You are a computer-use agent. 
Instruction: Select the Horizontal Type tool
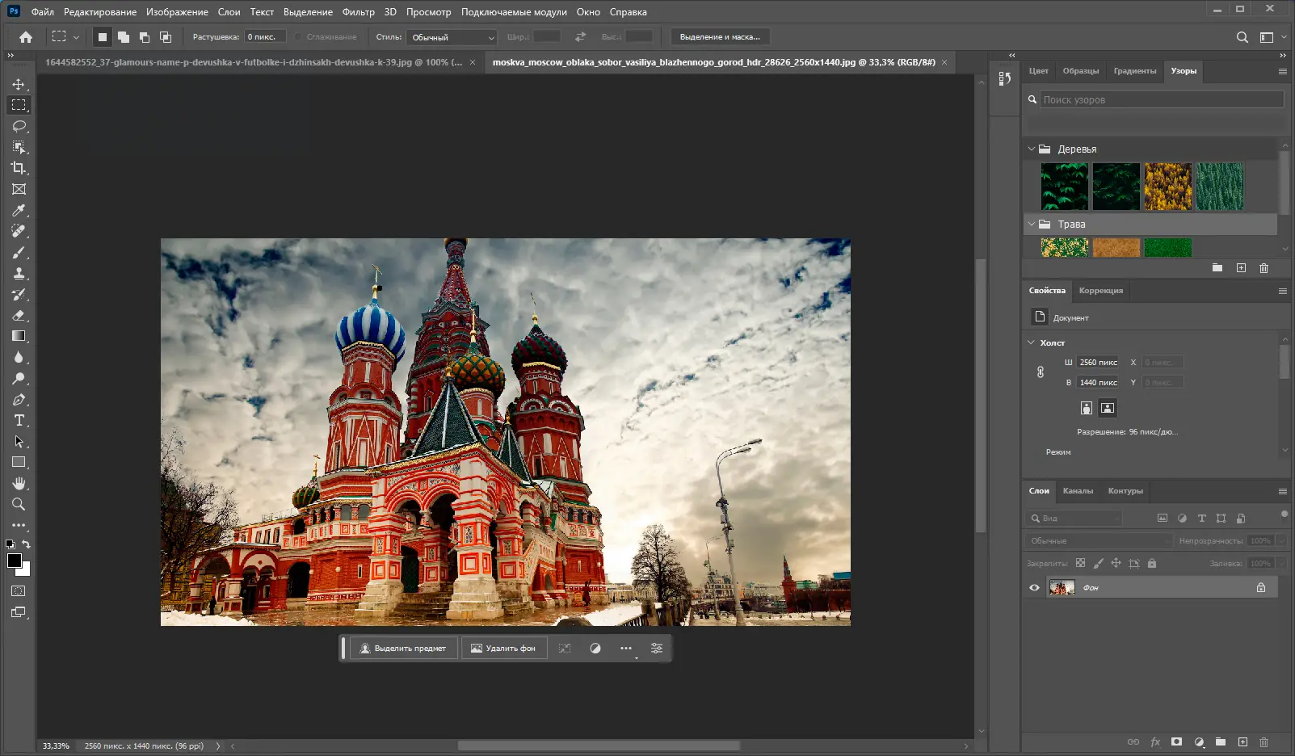pos(19,421)
